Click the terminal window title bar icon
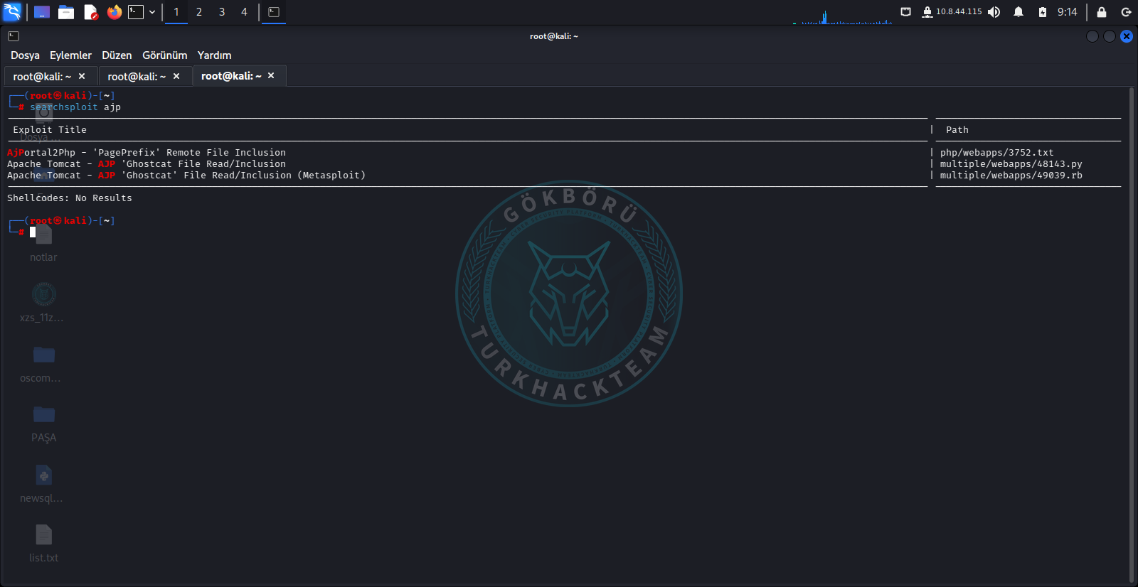The height and width of the screenshot is (587, 1138). (x=14, y=36)
